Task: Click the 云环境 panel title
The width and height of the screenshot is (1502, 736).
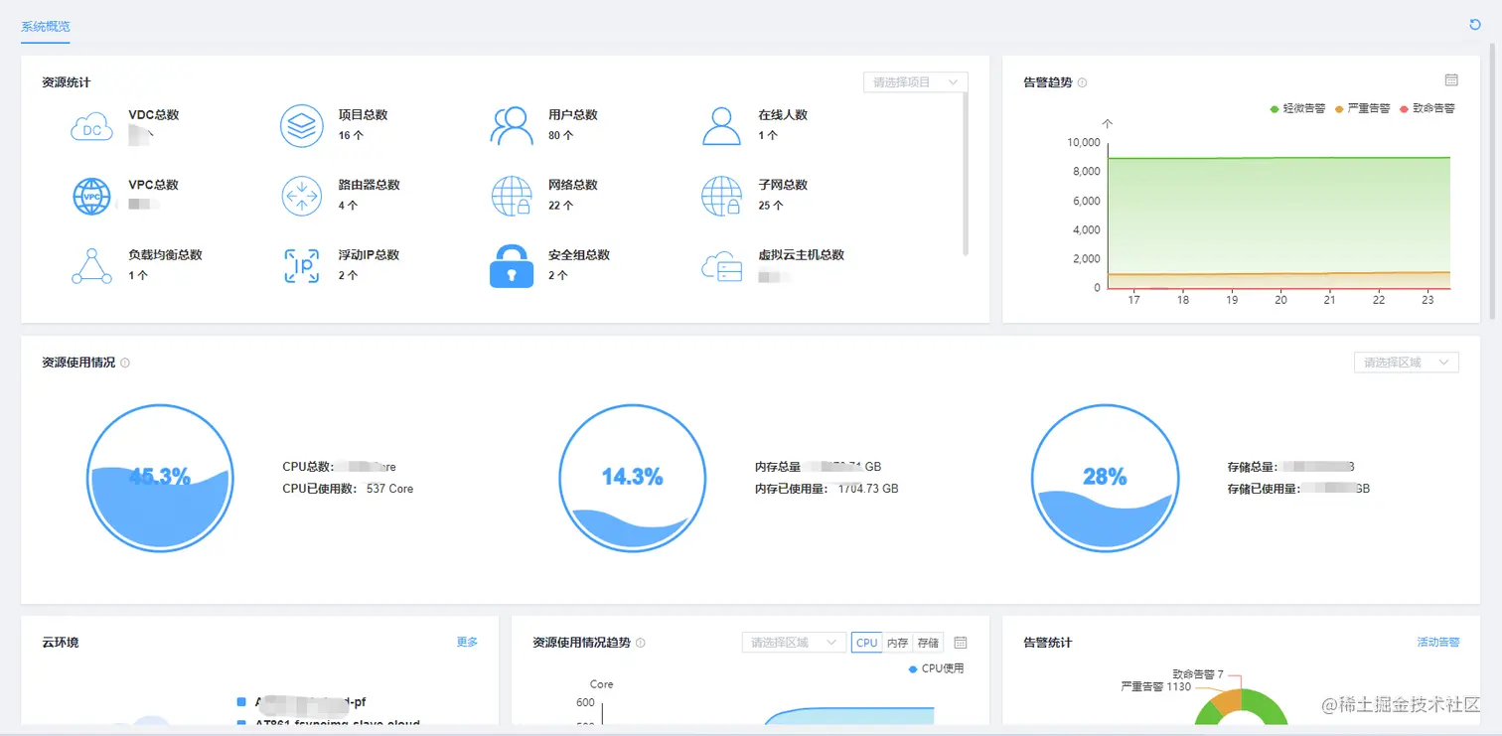Action: (61, 643)
